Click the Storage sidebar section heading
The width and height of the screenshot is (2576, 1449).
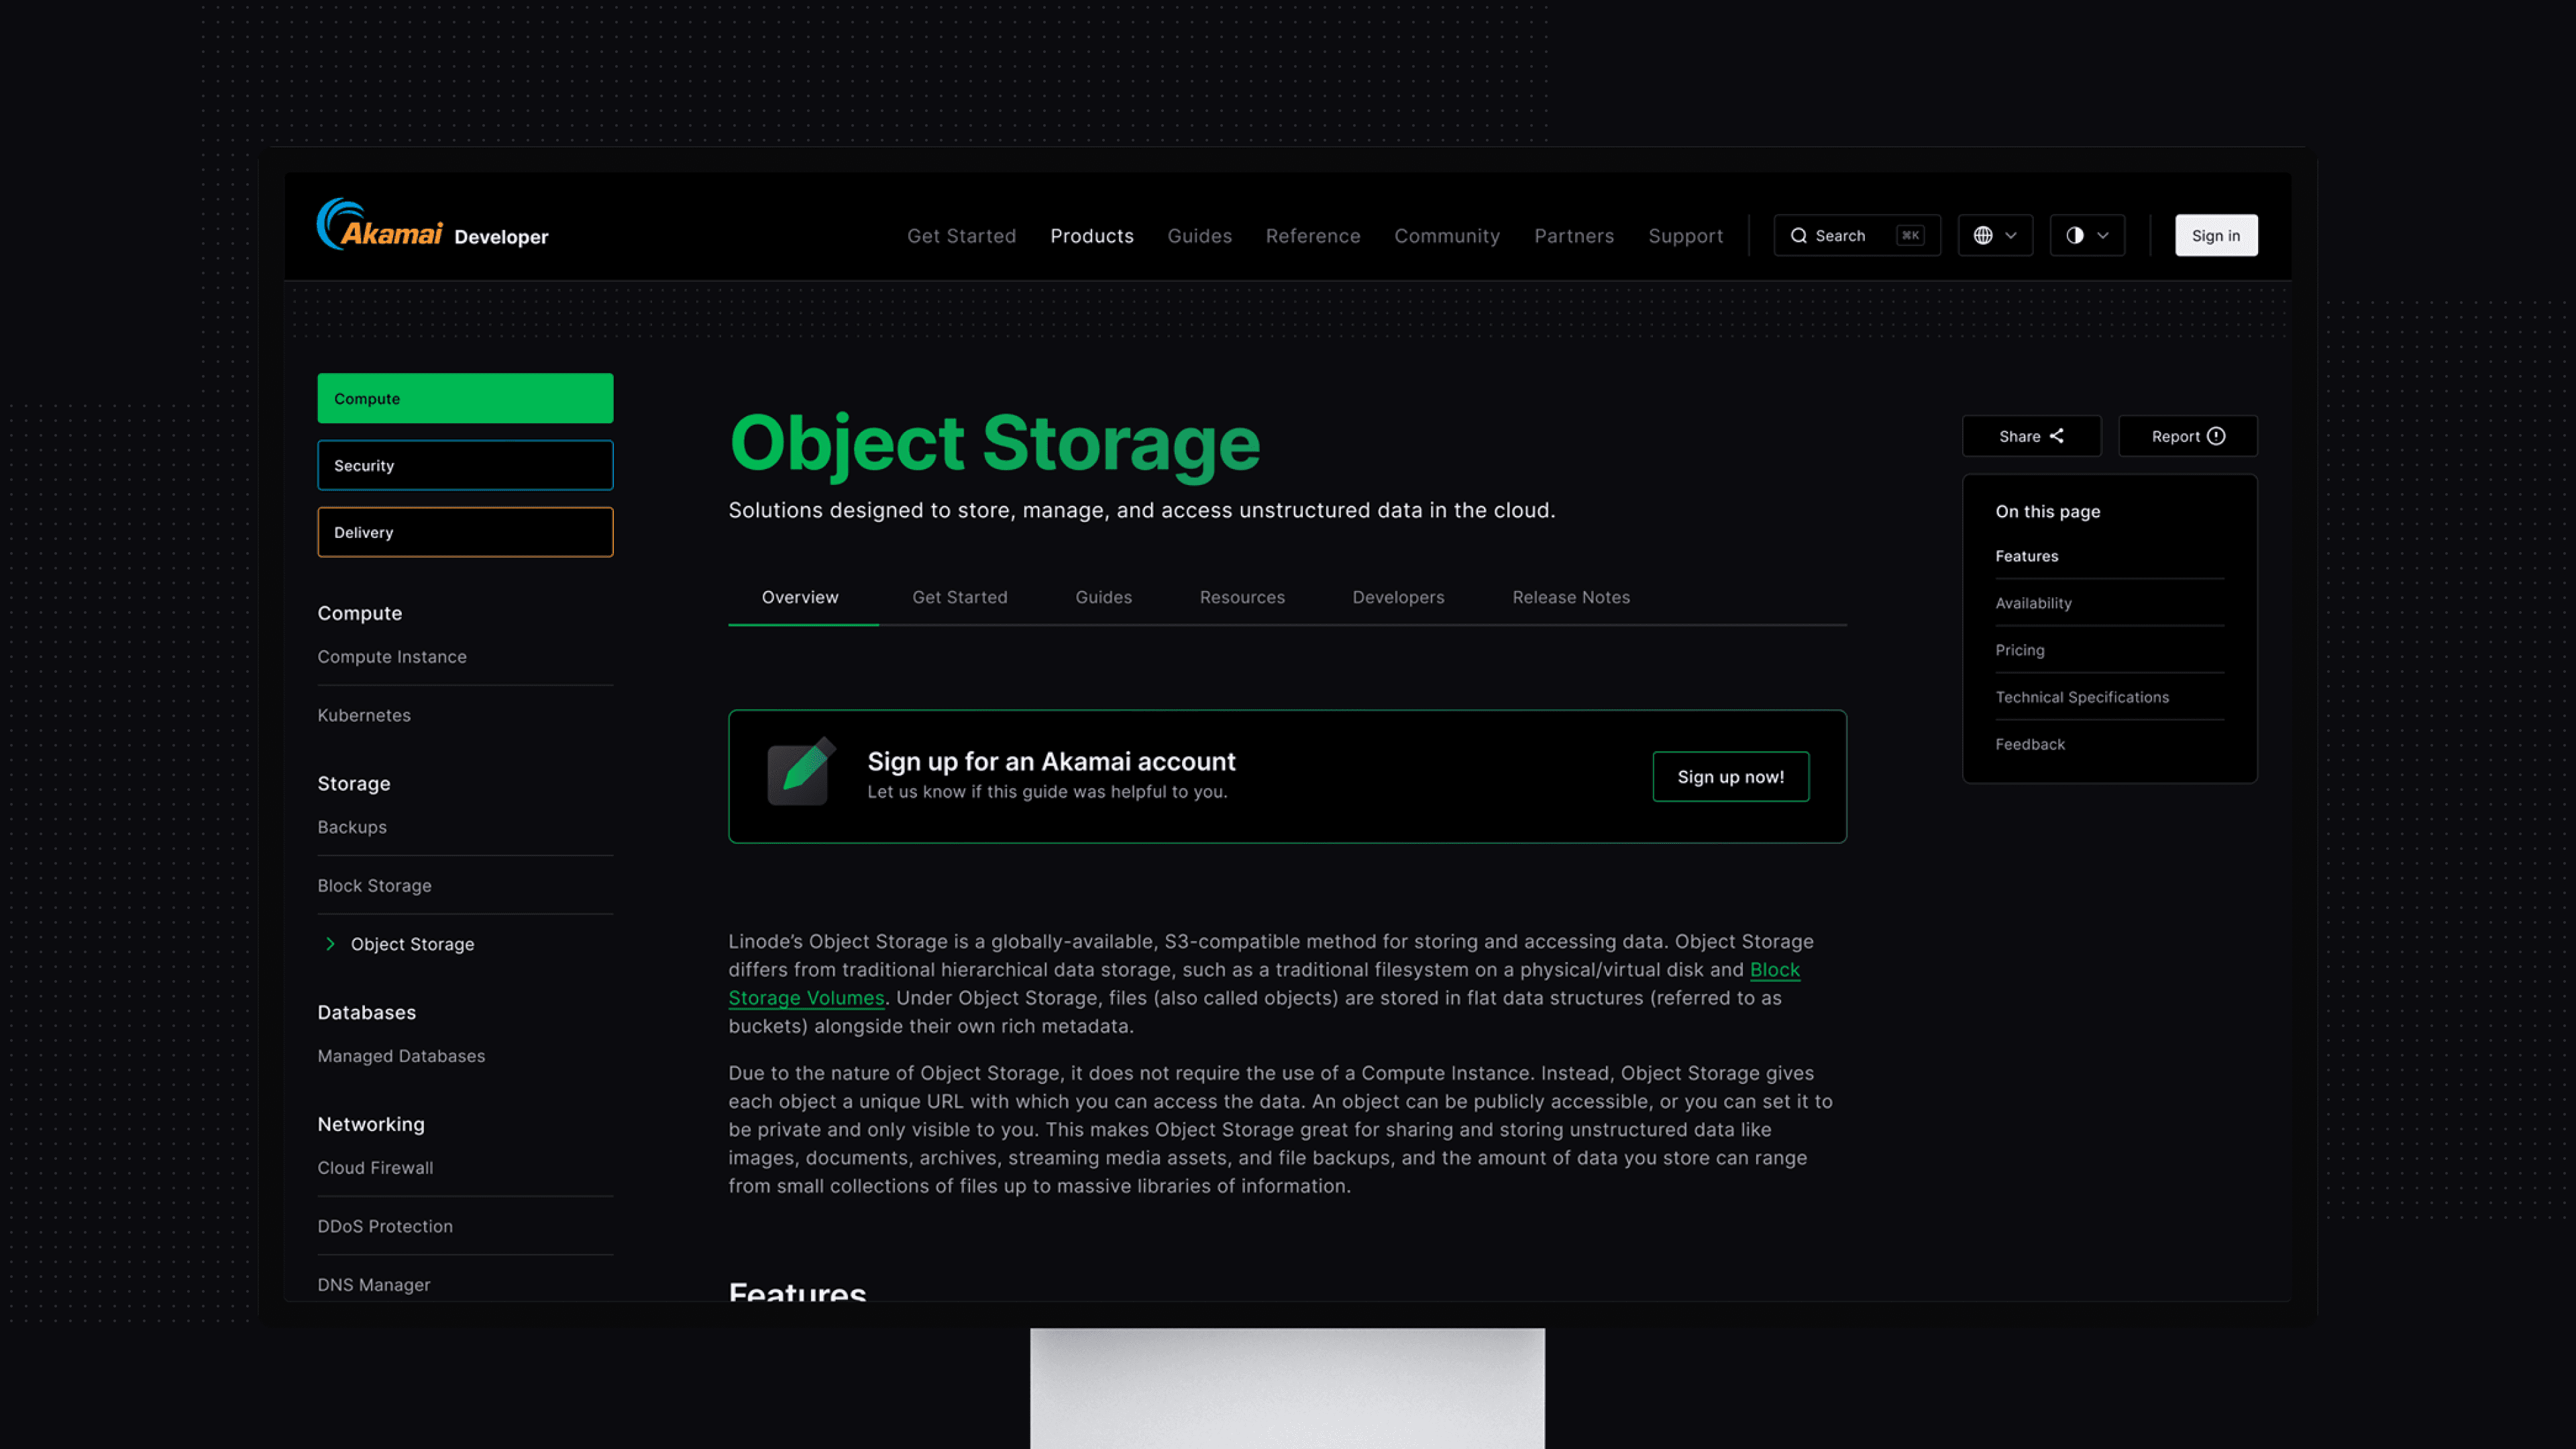point(354,784)
